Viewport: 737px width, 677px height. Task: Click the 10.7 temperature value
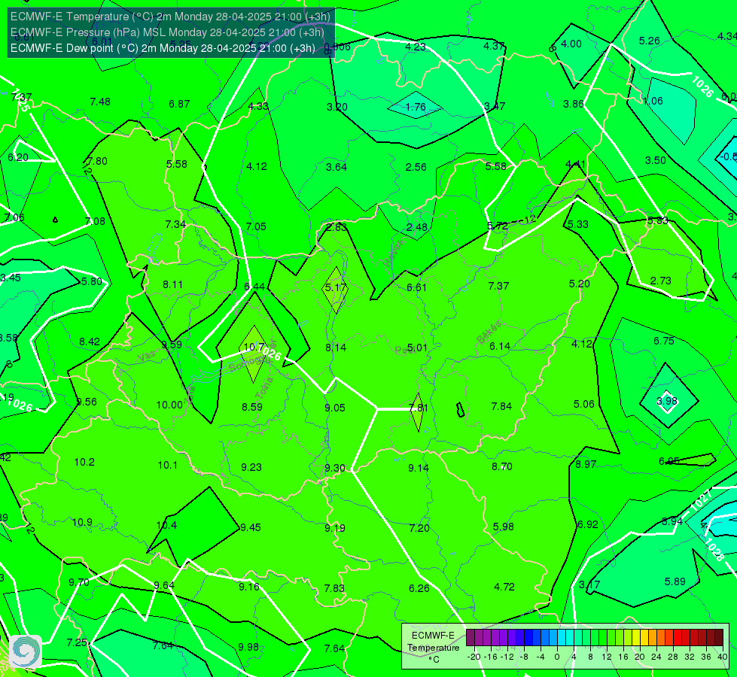tap(254, 347)
